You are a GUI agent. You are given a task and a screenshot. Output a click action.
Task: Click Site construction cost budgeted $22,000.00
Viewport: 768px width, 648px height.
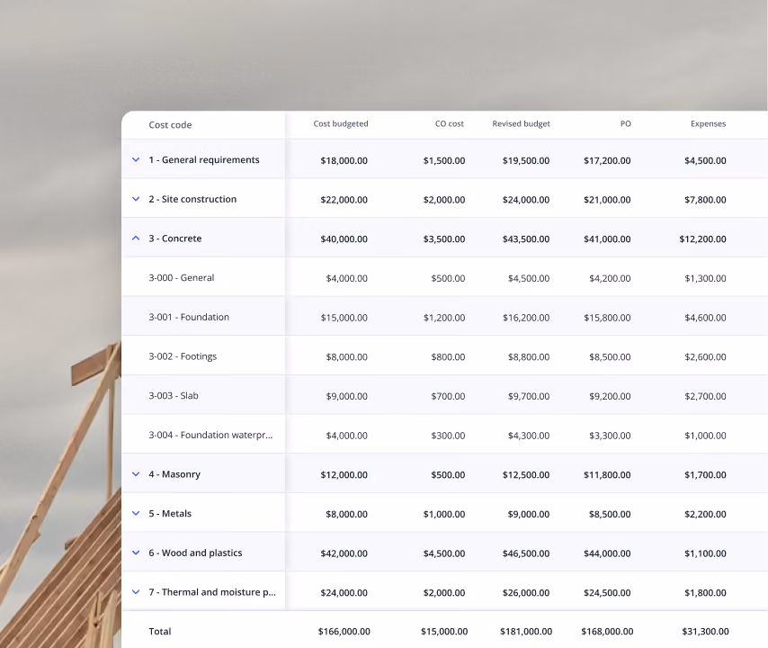[x=344, y=200]
